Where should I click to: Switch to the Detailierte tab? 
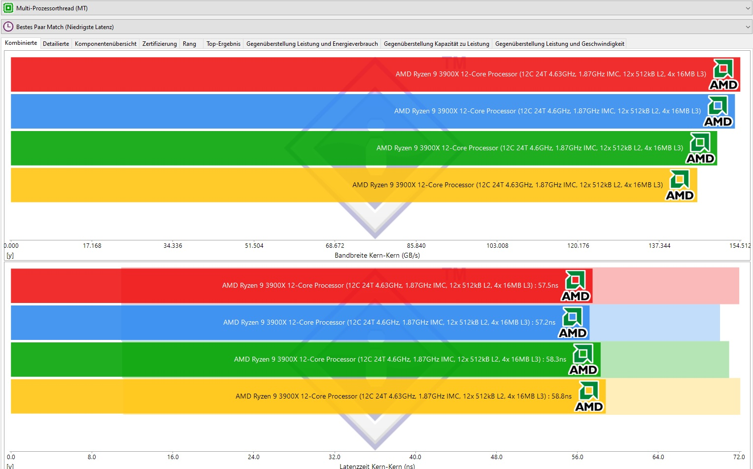pyautogui.click(x=56, y=44)
